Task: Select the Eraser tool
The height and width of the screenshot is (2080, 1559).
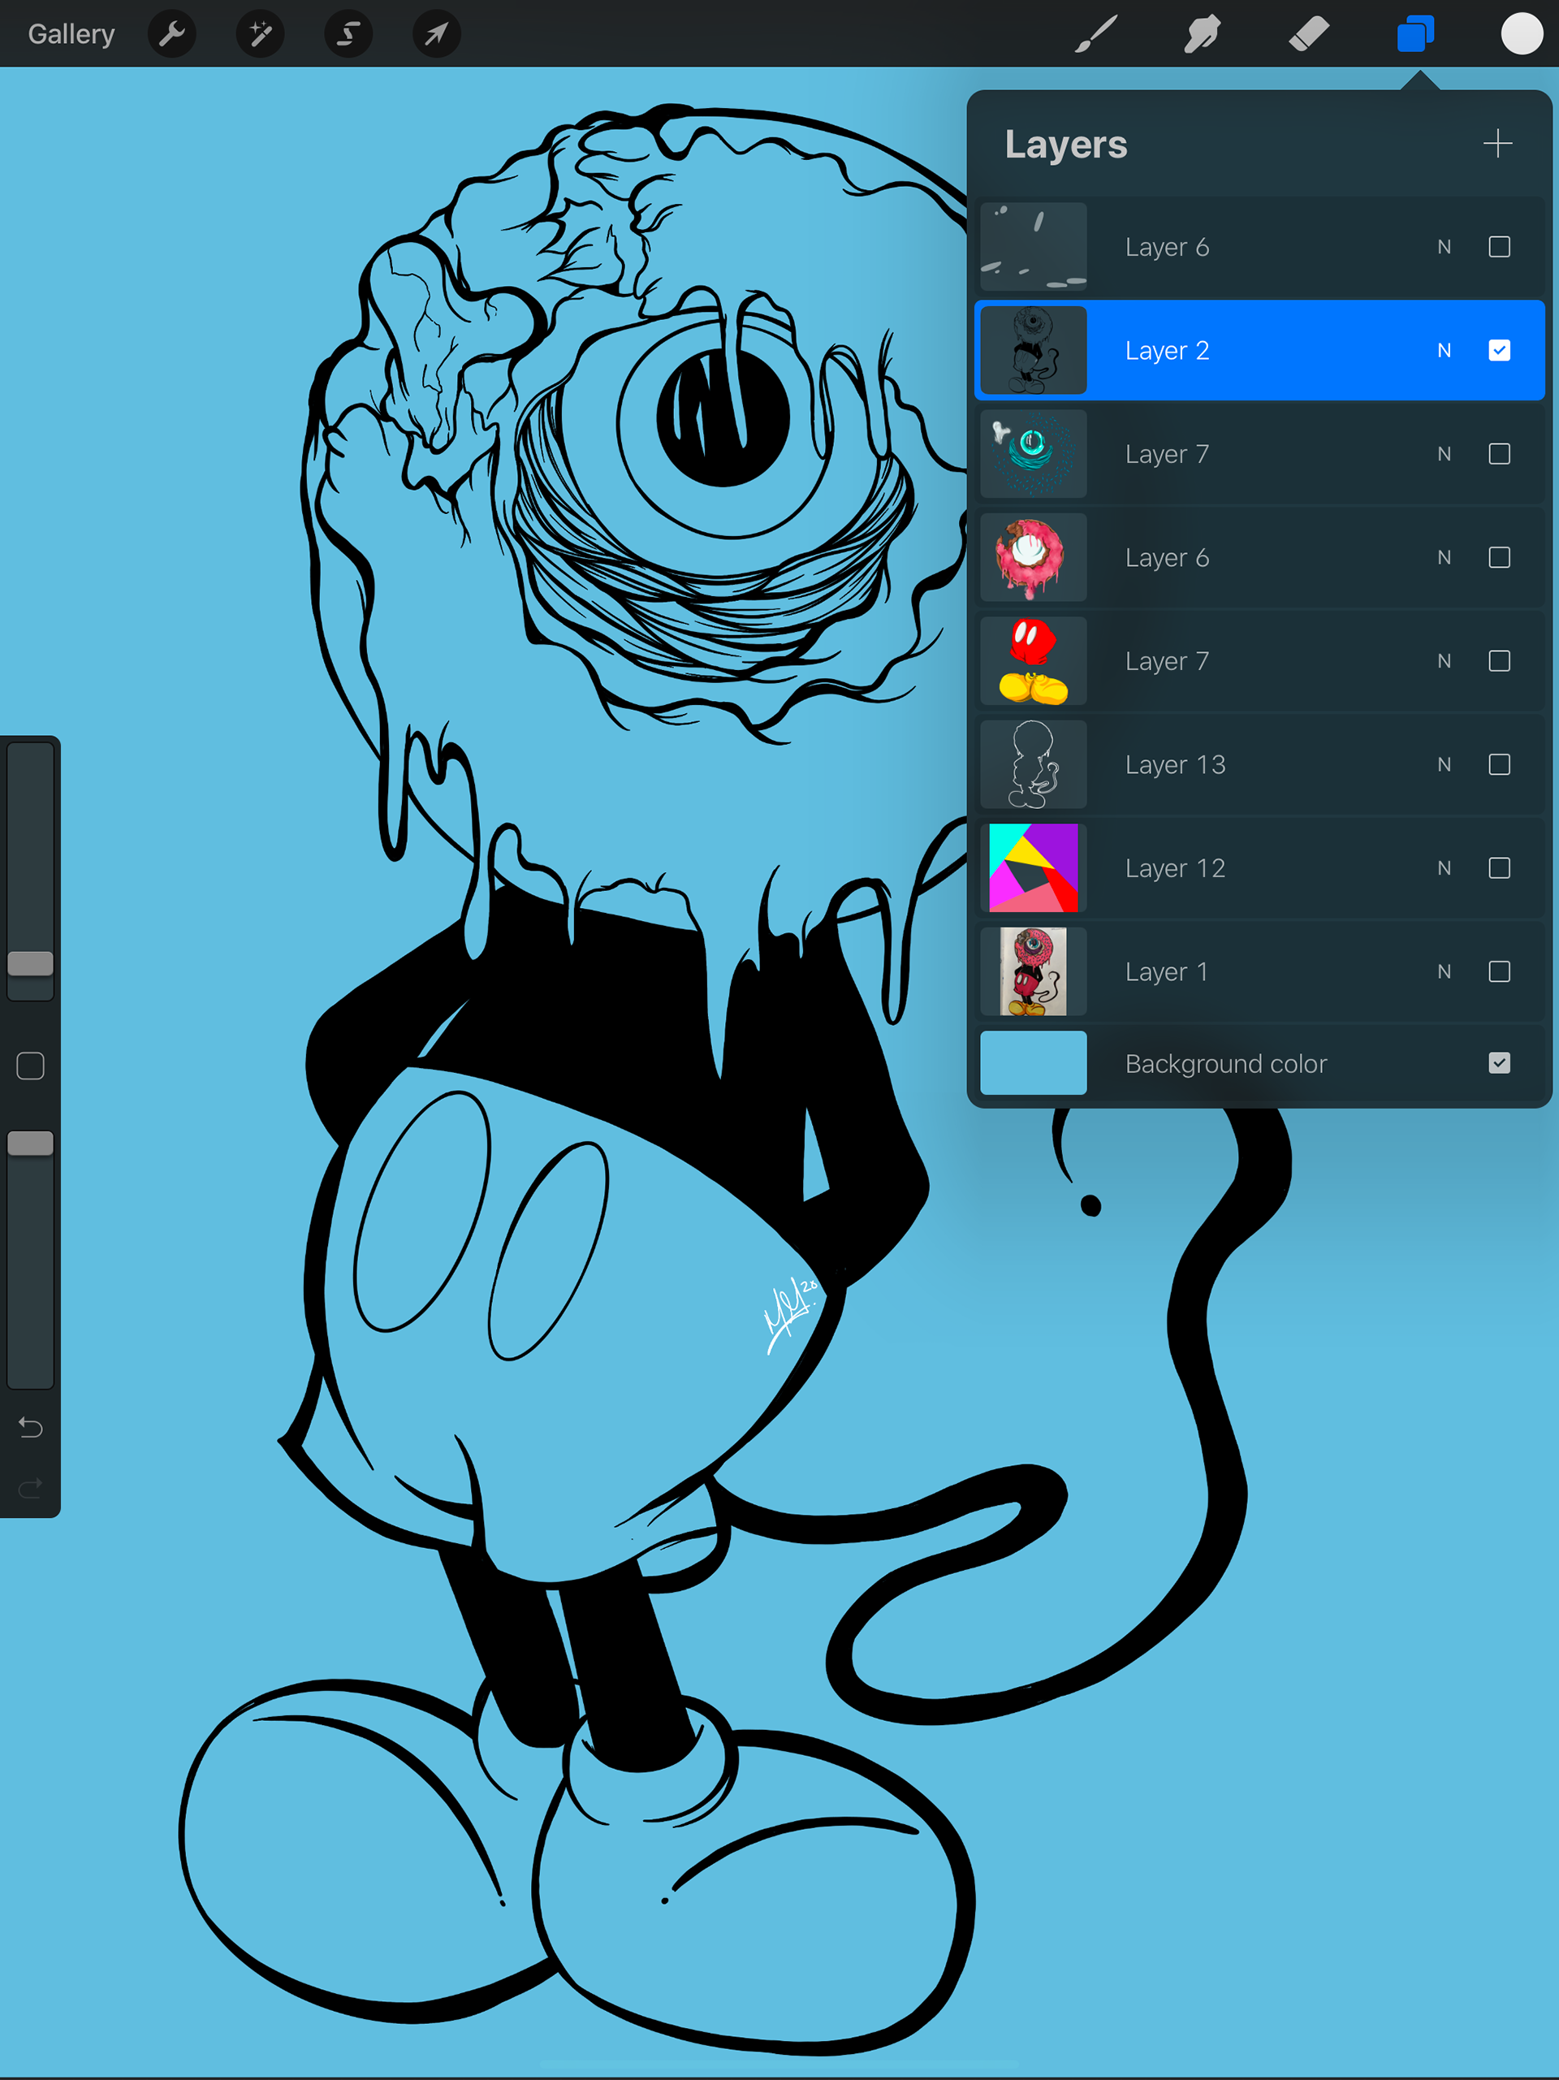Action: click(1308, 35)
